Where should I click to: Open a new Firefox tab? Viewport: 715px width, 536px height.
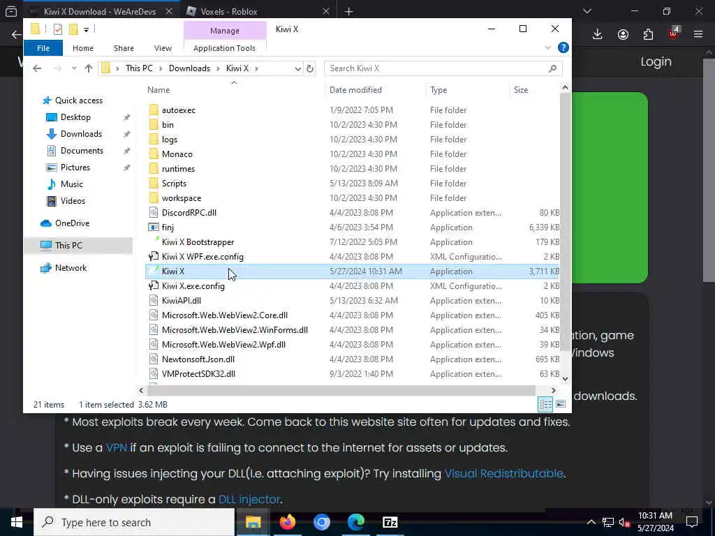349,12
